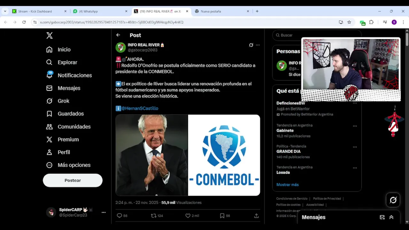Click share post icon
The height and width of the screenshot is (230, 409).
pos(256,216)
